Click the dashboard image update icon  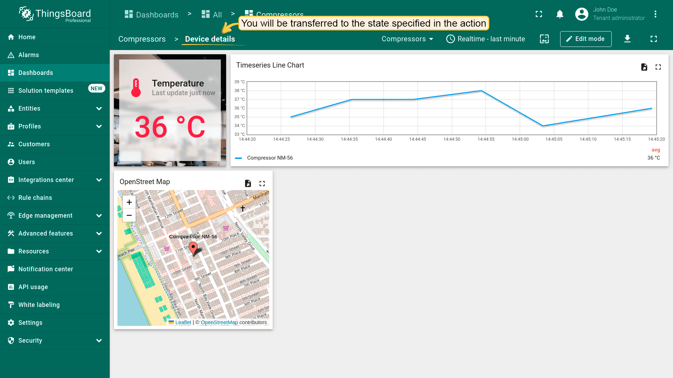pyautogui.click(x=544, y=39)
